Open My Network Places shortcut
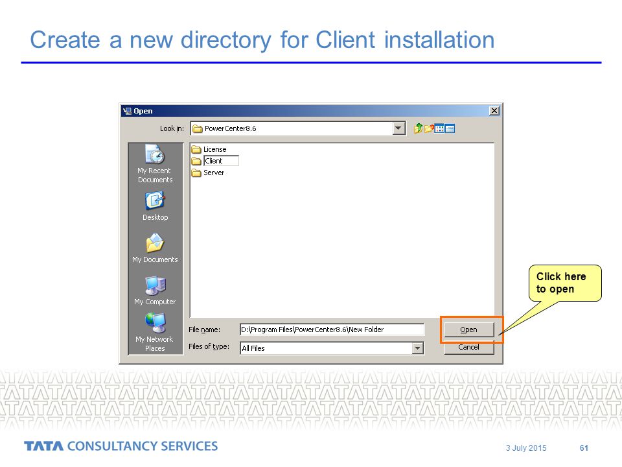 pyautogui.click(x=155, y=332)
